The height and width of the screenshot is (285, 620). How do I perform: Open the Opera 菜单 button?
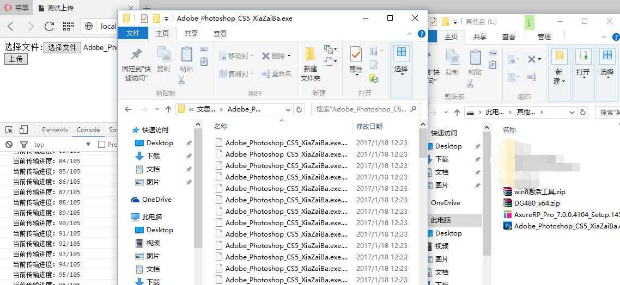[17, 8]
